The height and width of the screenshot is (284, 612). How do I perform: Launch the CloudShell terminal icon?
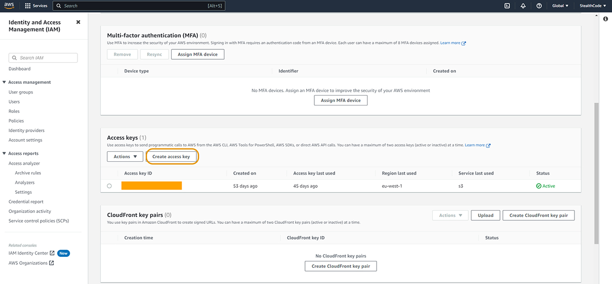507,6
